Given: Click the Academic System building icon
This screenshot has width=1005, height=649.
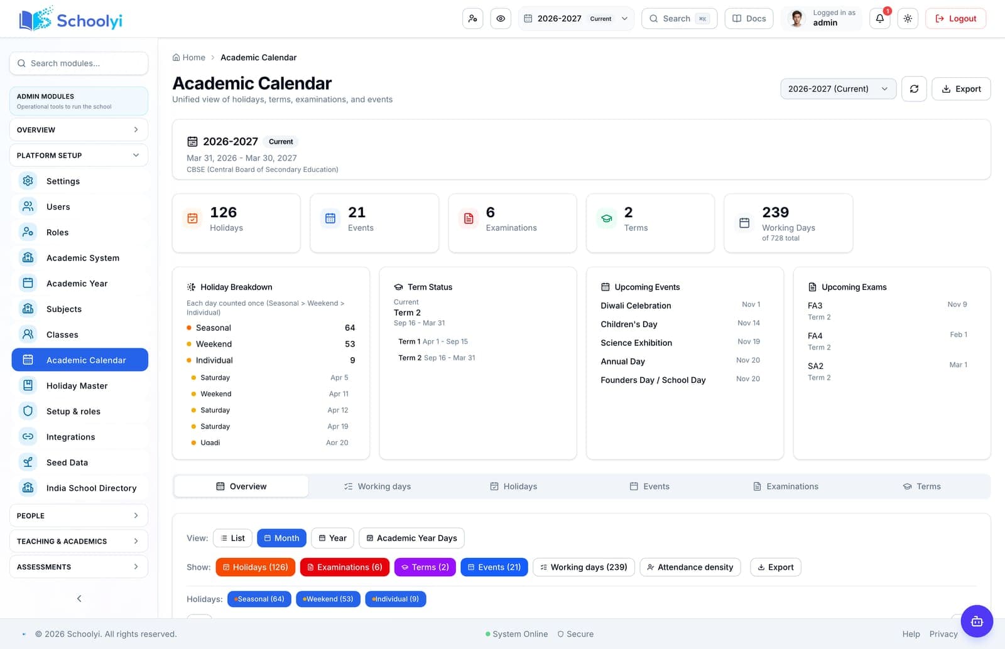Looking at the screenshot, I should point(28,257).
